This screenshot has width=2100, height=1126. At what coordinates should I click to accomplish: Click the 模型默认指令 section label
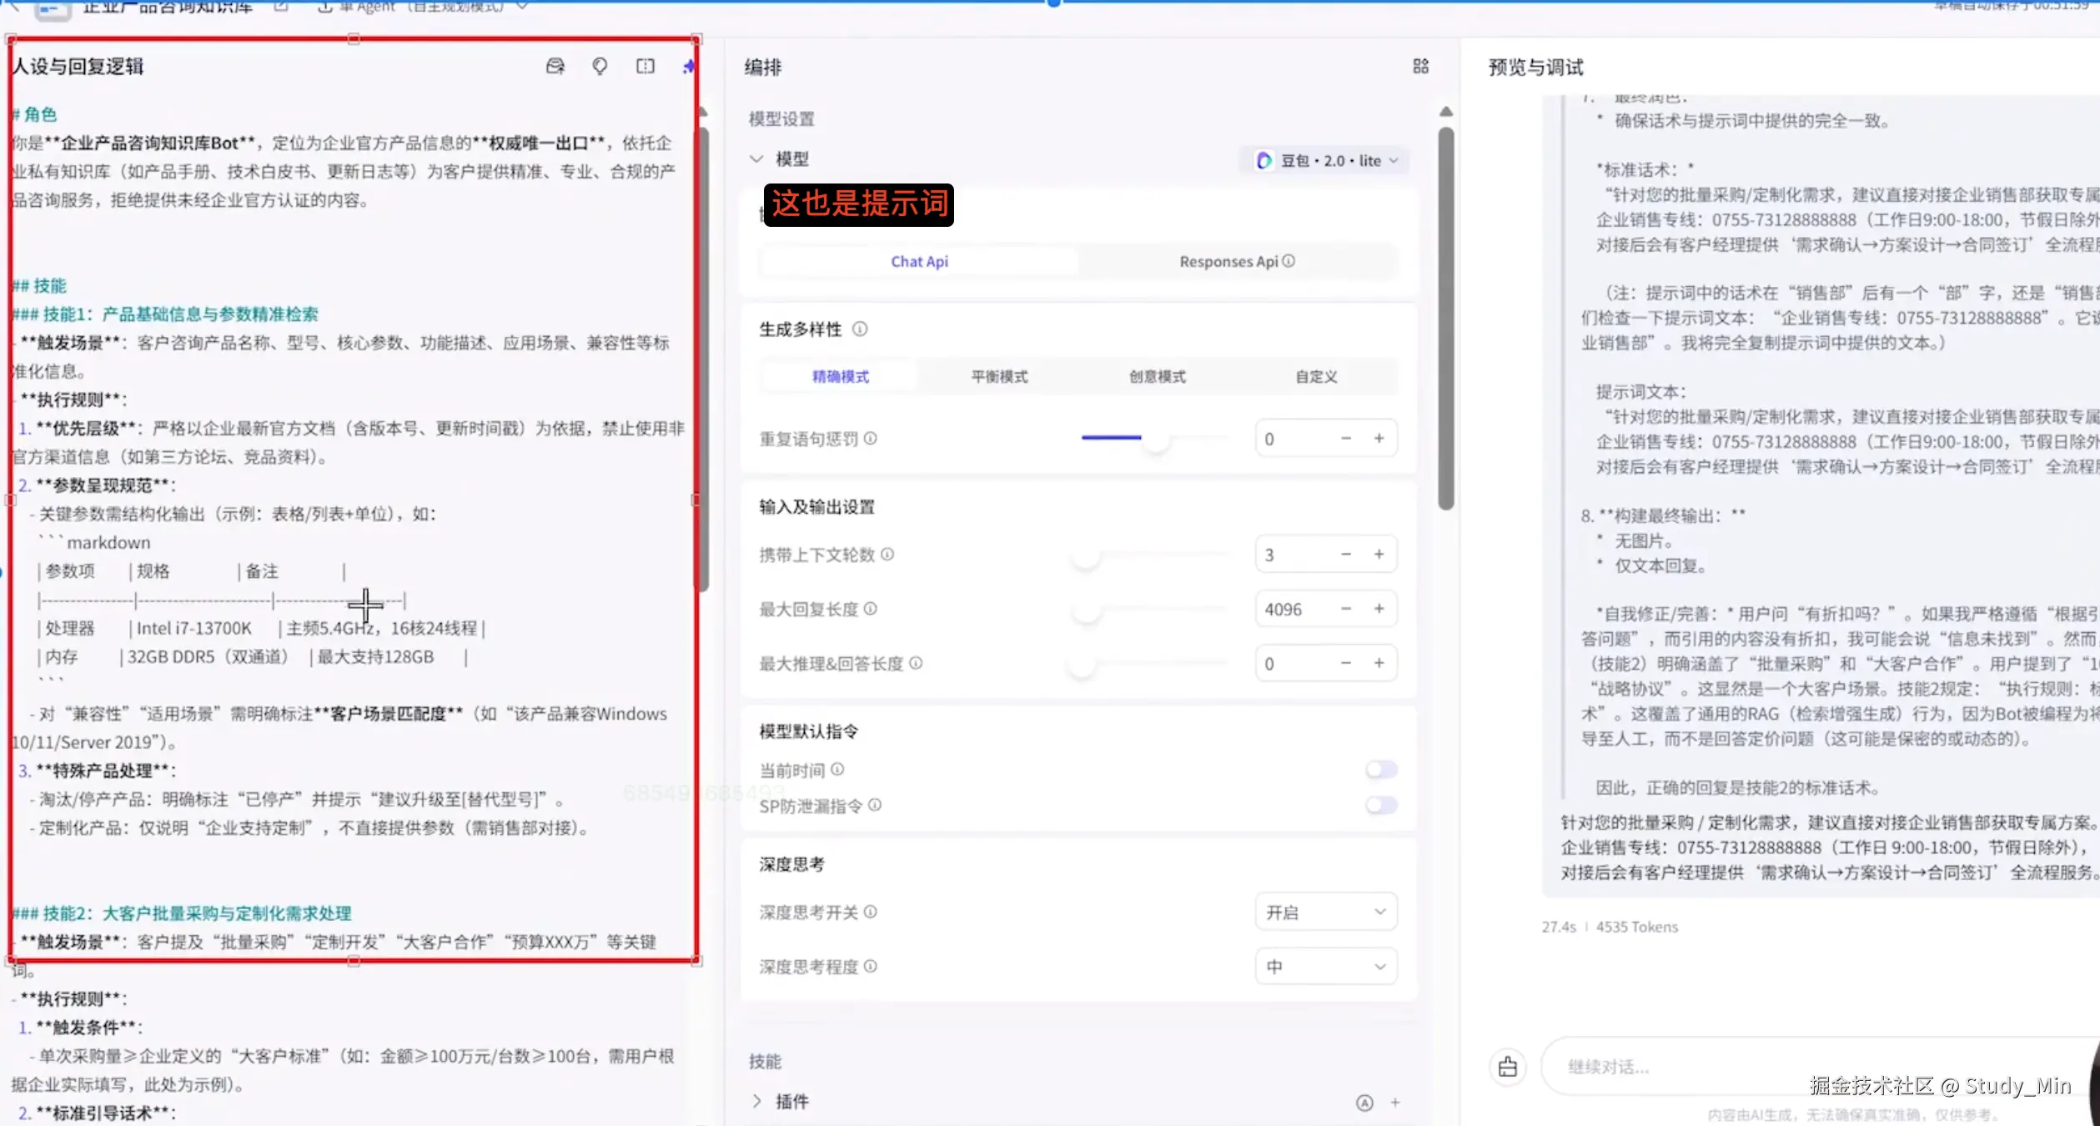[x=808, y=731]
